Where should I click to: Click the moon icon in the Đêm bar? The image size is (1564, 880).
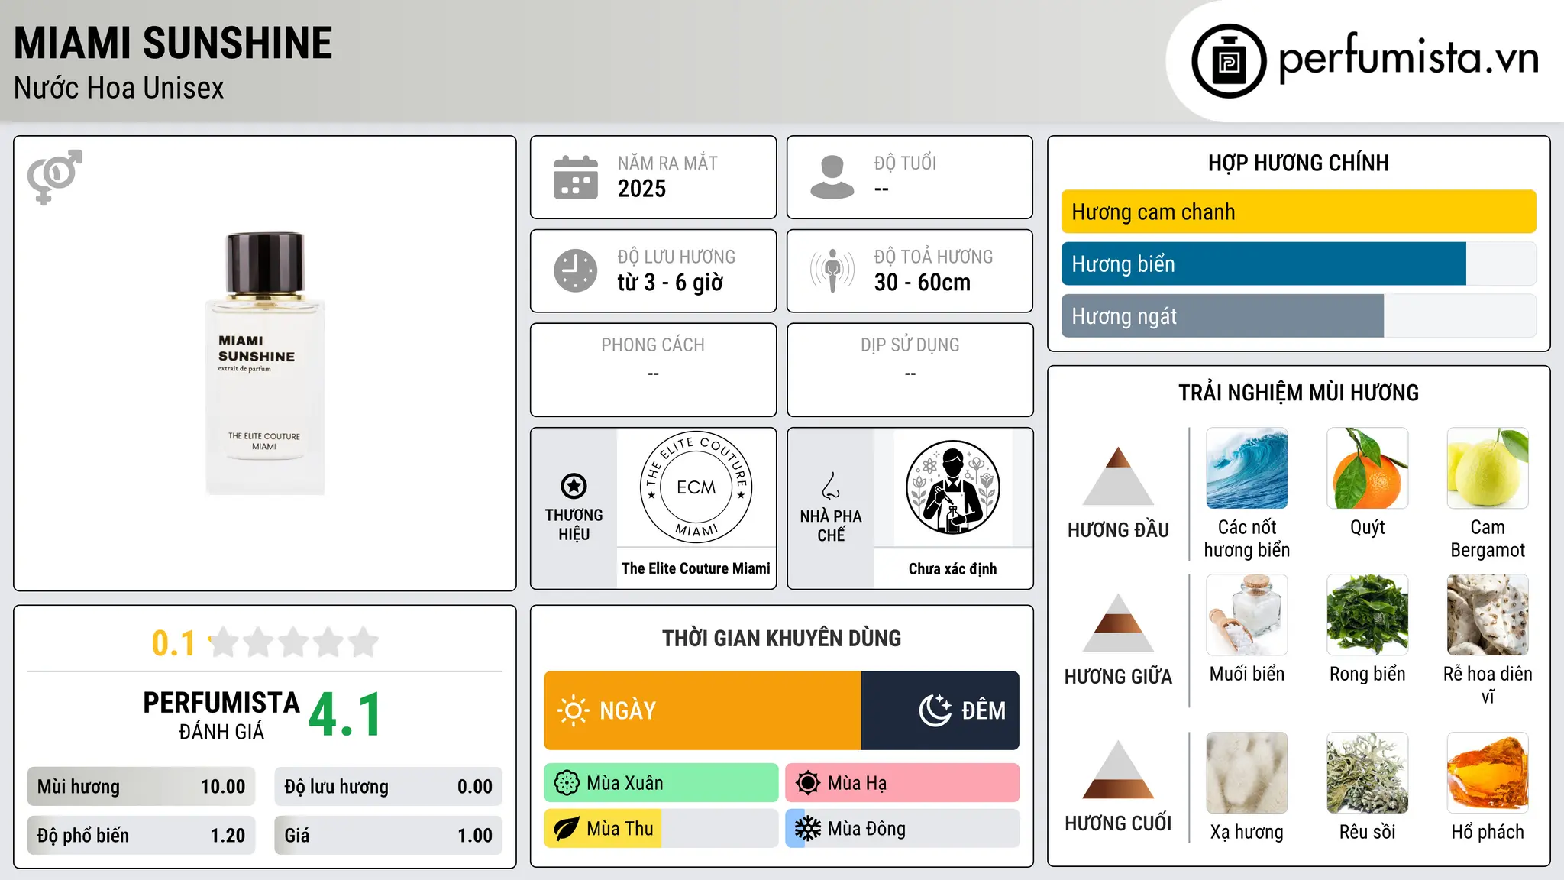point(935,710)
